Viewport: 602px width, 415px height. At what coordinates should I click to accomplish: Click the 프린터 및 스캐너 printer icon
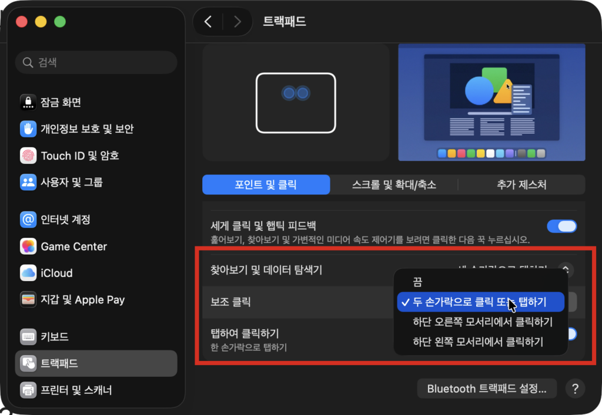point(28,390)
